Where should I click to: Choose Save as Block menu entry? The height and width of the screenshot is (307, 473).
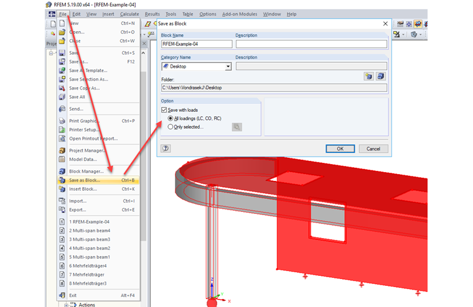tap(98, 180)
